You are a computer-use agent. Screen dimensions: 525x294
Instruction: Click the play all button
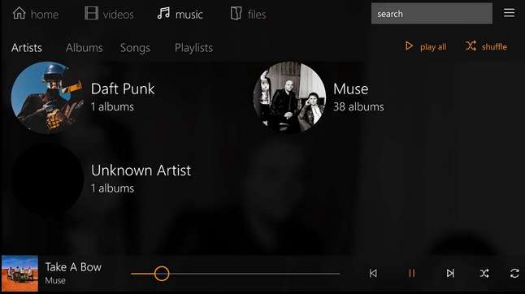pos(426,46)
